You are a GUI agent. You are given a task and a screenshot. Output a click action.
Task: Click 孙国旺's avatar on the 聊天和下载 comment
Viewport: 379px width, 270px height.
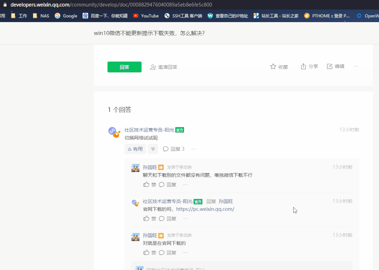click(x=135, y=168)
